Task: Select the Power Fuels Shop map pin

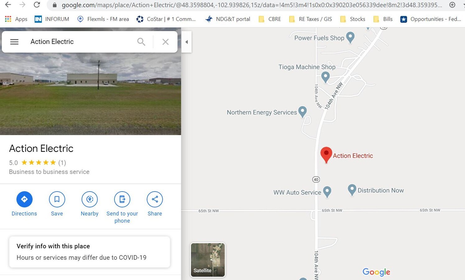Action: [x=351, y=37]
